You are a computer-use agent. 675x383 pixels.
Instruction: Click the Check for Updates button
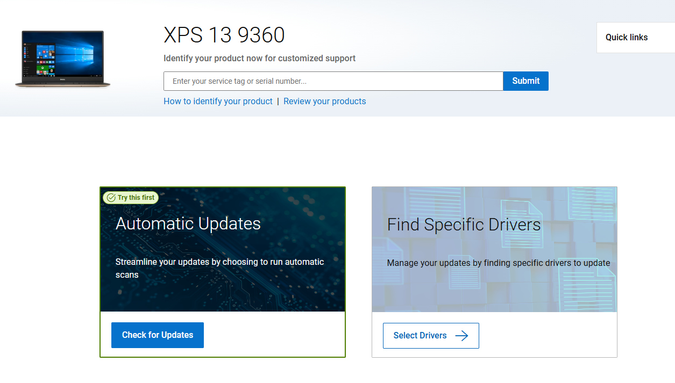(x=158, y=335)
